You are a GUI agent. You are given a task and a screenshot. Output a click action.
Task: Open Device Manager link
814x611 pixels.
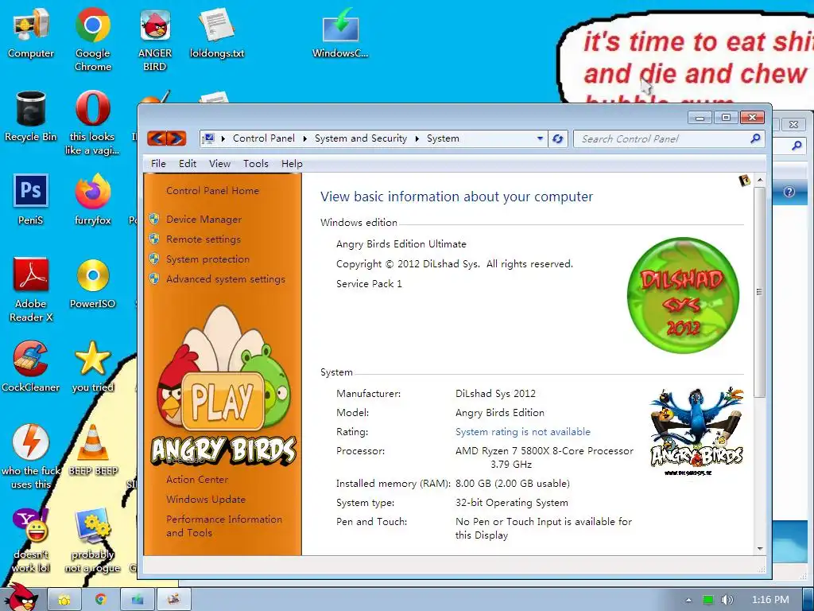[203, 220]
